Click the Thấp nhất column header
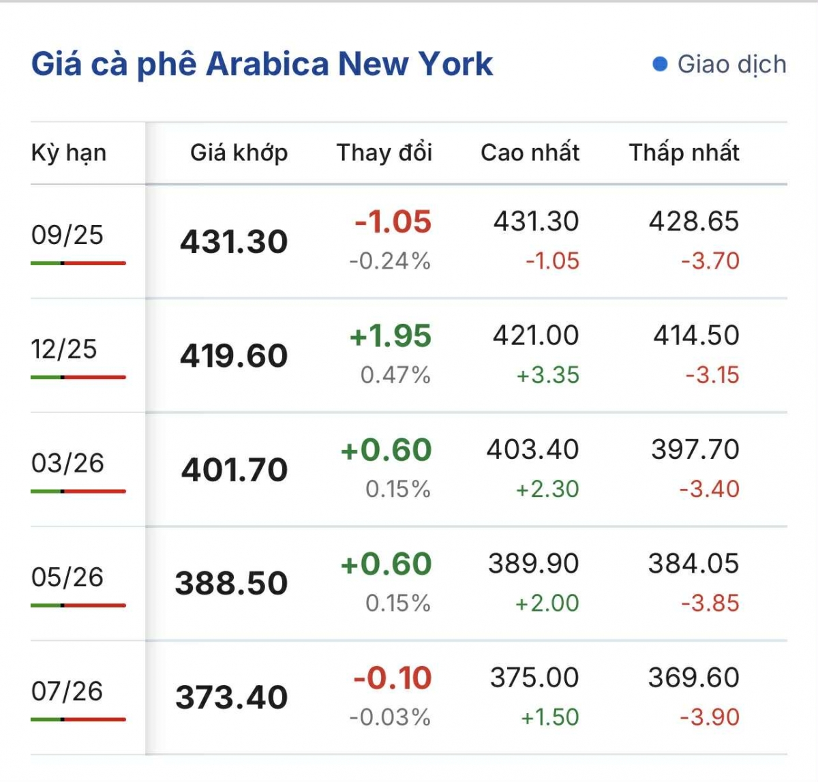The width and height of the screenshot is (818, 782). pos(684,152)
